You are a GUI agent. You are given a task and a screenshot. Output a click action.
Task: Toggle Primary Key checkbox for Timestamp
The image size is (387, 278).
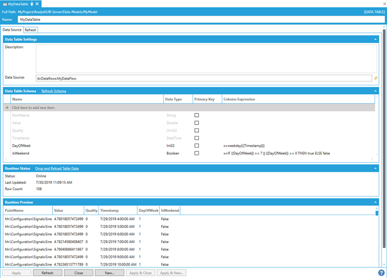(x=196, y=138)
